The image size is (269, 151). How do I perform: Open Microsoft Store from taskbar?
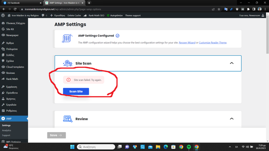174,147
